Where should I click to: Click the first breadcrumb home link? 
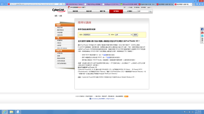[56, 16]
